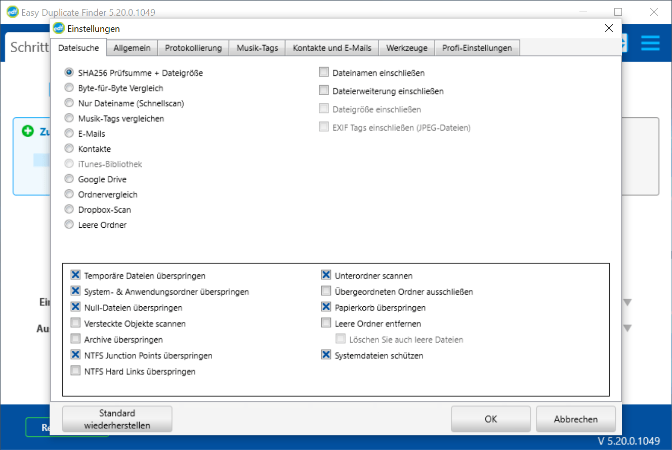
Task: Click the edf logo in main window title
Action: pos(13,12)
